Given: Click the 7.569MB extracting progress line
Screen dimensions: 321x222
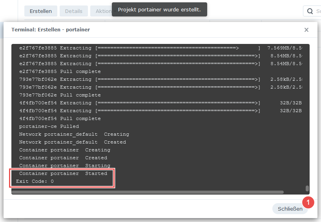Looking at the screenshot, I should click(x=161, y=48).
